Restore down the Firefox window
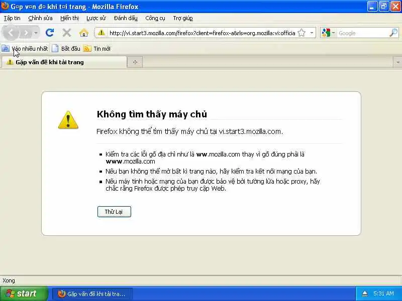Screen dimensions: 402x301 coord(384,7)
